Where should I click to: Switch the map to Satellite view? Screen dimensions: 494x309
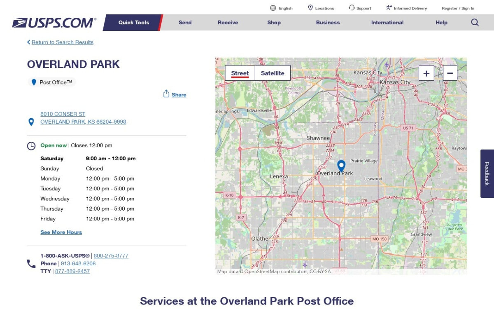tap(273, 73)
